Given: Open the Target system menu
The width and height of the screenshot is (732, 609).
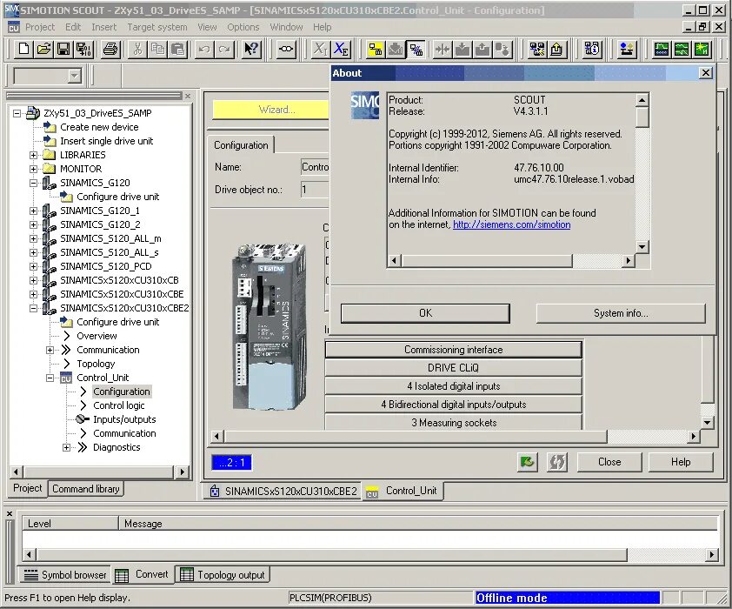Looking at the screenshot, I should tap(157, 27).
